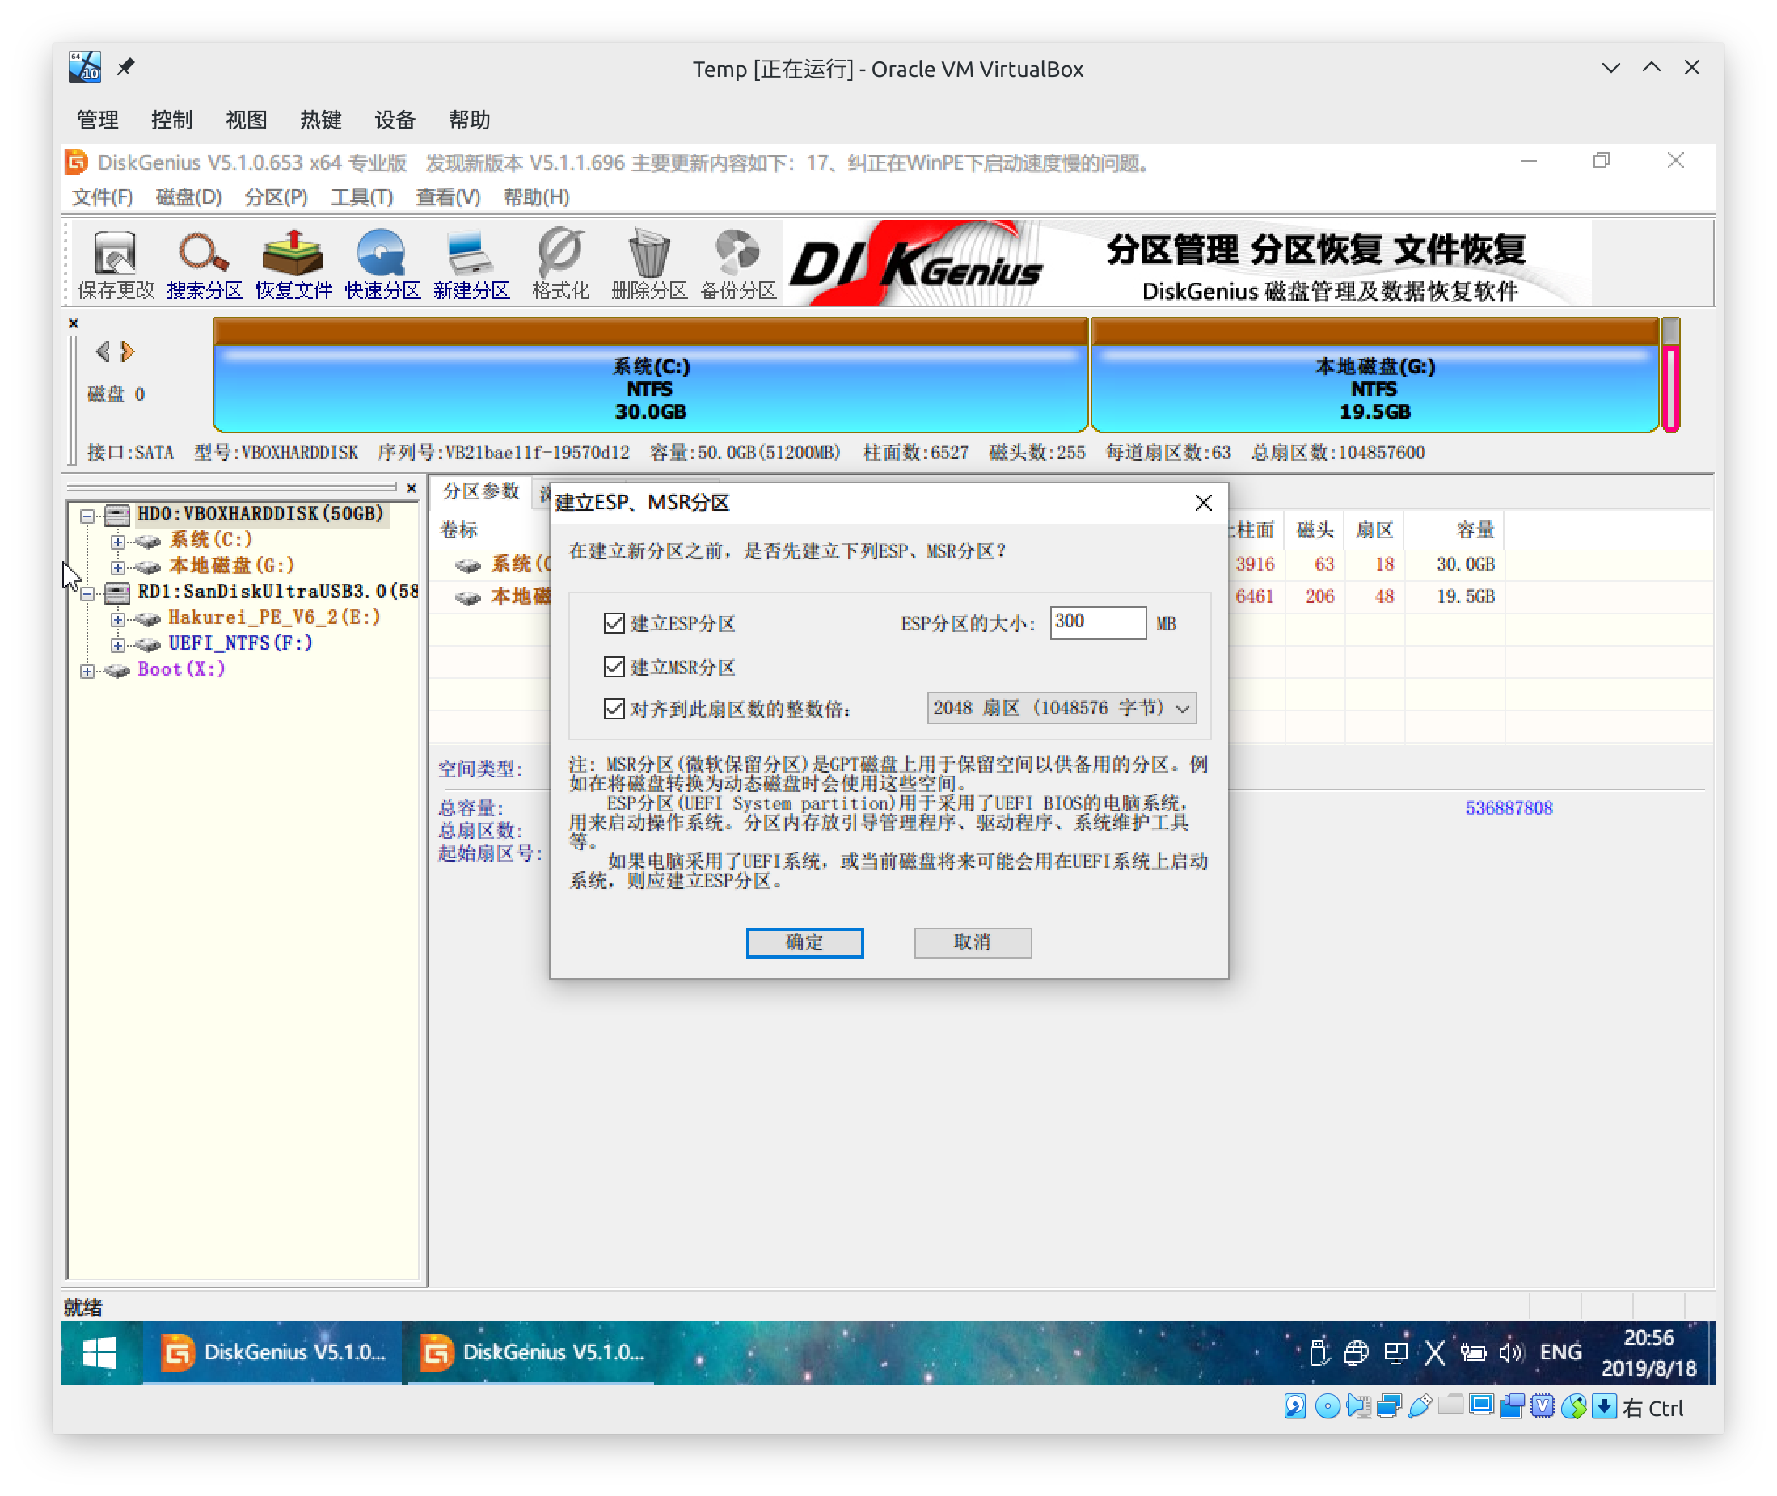The width and height of the screenshot is (1777, 1496).
Task: Click the ENG input language indicator
Action: click(x=1560, y=1353)
